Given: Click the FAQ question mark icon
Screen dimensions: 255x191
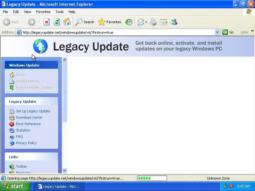Looking at the screenshot, I should tap(12, 137).
